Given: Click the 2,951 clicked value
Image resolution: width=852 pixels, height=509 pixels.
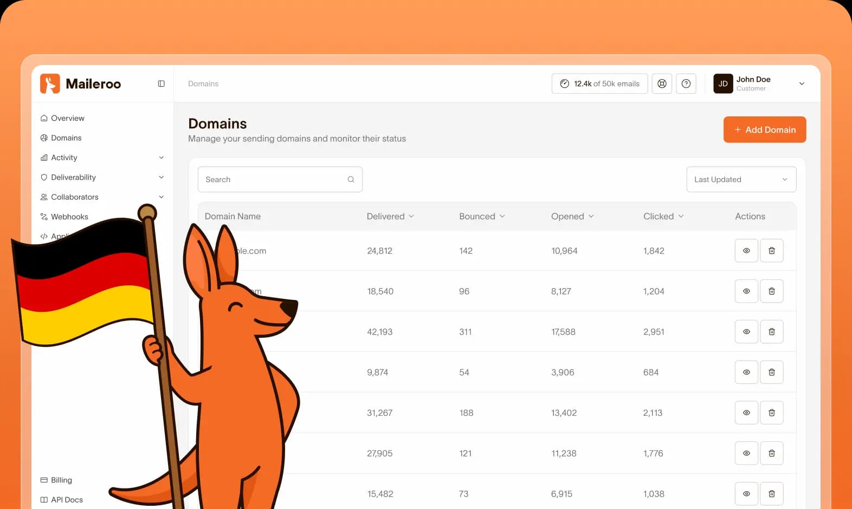Looking at the screenshot, I should (654, 331).
